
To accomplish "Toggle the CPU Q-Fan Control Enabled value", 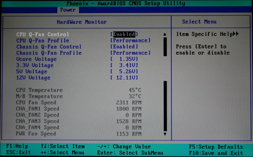I will point(124,34).
